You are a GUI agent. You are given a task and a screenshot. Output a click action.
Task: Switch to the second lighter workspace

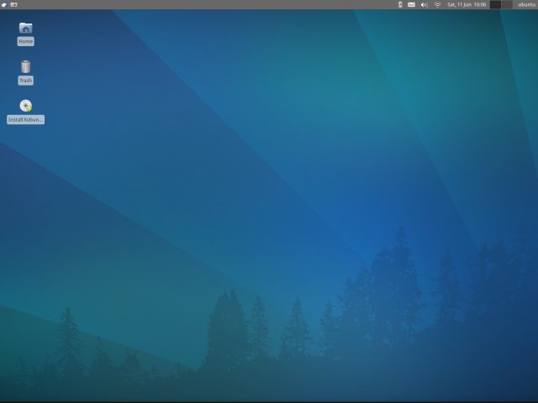pyautogui.click(x=507, y=4)
